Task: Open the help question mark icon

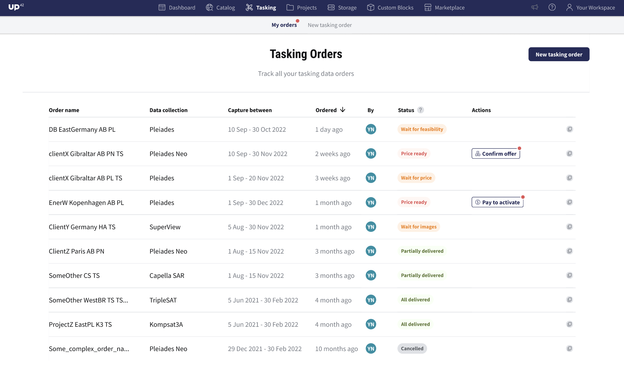Action: (x=552, y=7)
